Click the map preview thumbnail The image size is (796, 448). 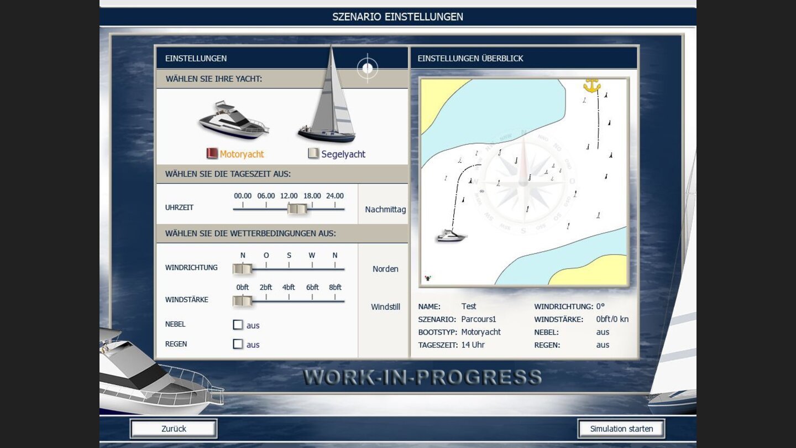(523, 182)
